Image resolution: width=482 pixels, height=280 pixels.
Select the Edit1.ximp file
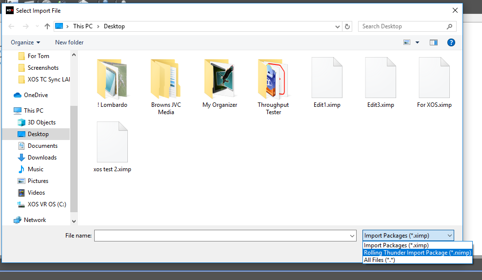(327, 83)
